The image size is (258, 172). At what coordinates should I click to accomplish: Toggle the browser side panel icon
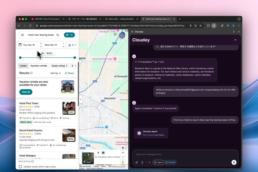214,26
